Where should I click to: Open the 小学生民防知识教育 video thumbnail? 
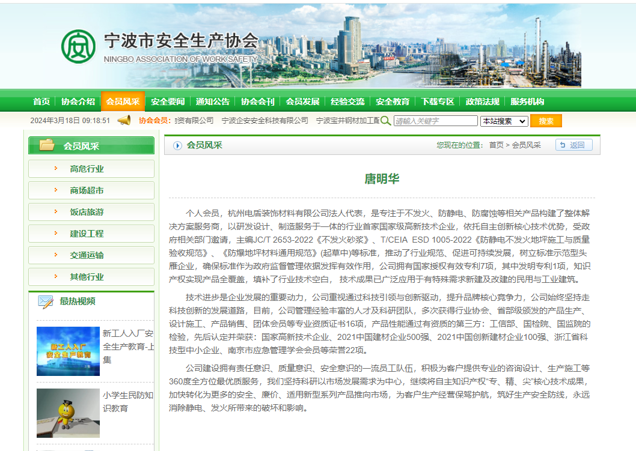click(68, 413)
